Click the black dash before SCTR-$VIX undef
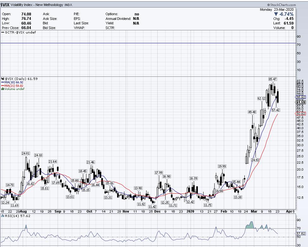Image resolution: width=308 pixels, height=247 pixels. [x=3, y=32]
